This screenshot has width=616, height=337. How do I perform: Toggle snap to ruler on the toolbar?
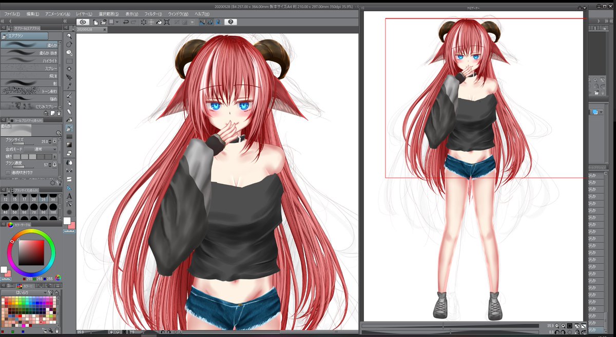(203, 22)
